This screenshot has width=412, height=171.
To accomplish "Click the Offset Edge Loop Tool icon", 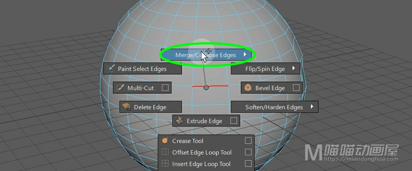I will pos(165,152).
